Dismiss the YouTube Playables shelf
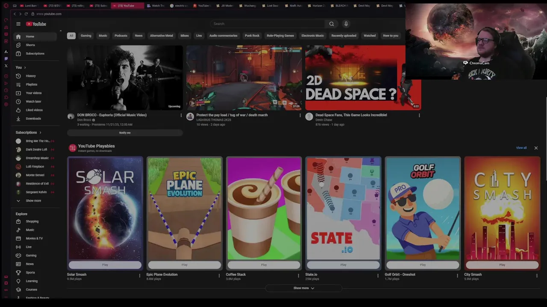Image resolution: width=547 pixels, height=307 pixels. [536, 148]
